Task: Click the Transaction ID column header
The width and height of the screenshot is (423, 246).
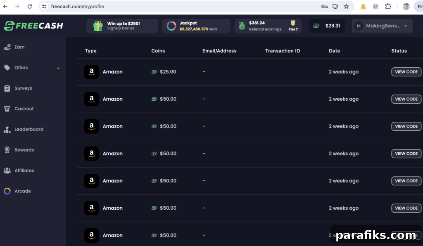Action: pos(283,51)
